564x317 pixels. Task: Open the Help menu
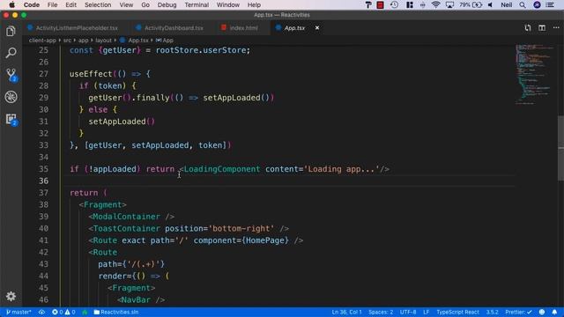point(254,5)
